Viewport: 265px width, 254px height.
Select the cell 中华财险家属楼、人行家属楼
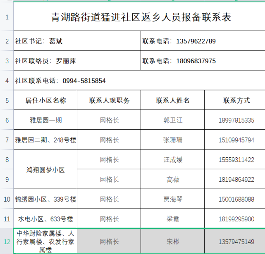tap(45, 241)
